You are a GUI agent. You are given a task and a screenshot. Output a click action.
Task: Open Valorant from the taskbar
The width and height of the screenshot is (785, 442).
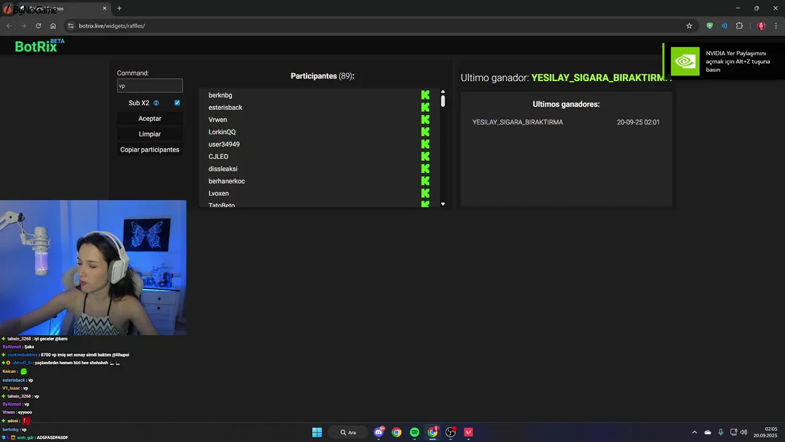(469, 432)
